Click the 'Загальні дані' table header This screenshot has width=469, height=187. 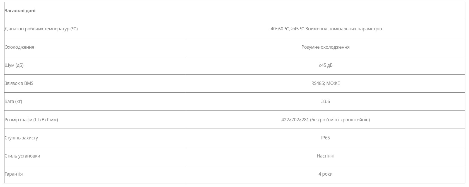click(x=20, y=11)
